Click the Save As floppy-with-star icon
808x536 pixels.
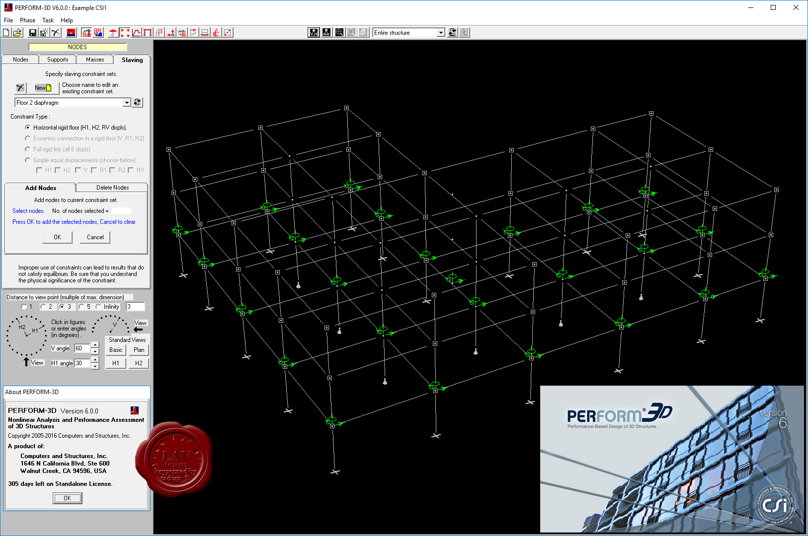coord(44,33)
